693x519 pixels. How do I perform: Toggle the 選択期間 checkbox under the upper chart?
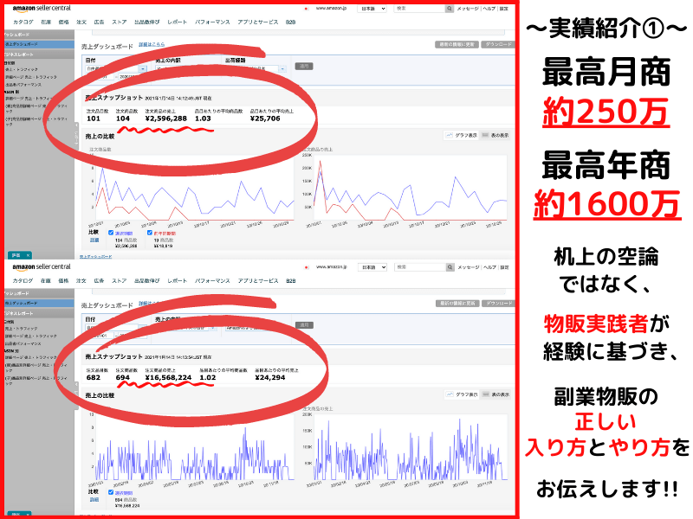coord(112,233)
